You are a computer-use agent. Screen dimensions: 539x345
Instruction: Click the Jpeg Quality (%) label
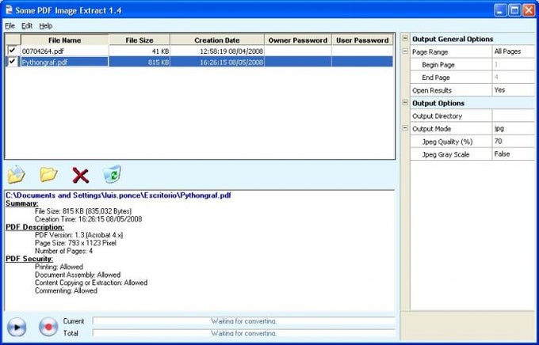(447, 142)
